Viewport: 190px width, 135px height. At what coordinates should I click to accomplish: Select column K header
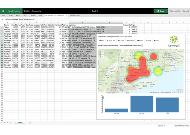[x=110, y=22]
